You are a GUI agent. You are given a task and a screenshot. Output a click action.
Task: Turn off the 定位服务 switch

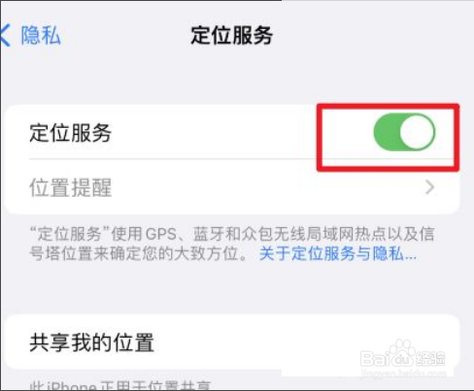404,132
